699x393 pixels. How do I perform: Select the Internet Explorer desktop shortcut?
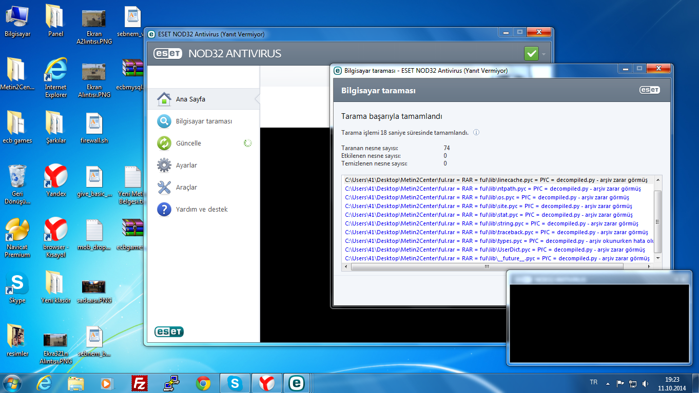click(55, 78)
